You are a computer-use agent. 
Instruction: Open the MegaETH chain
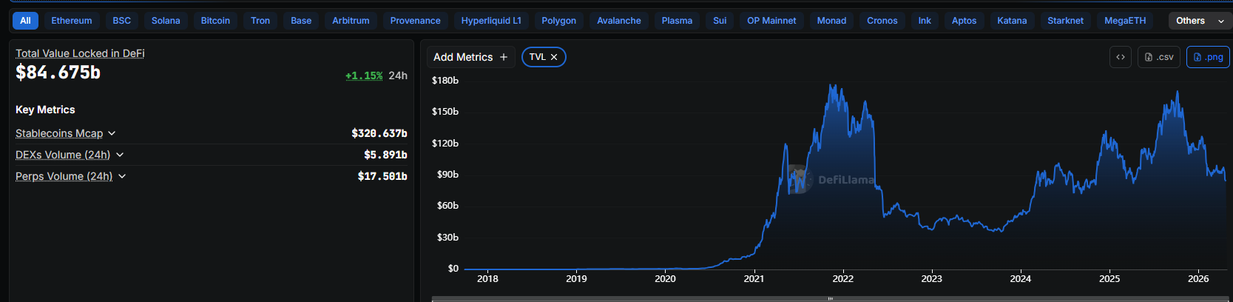pos(1125,21)
